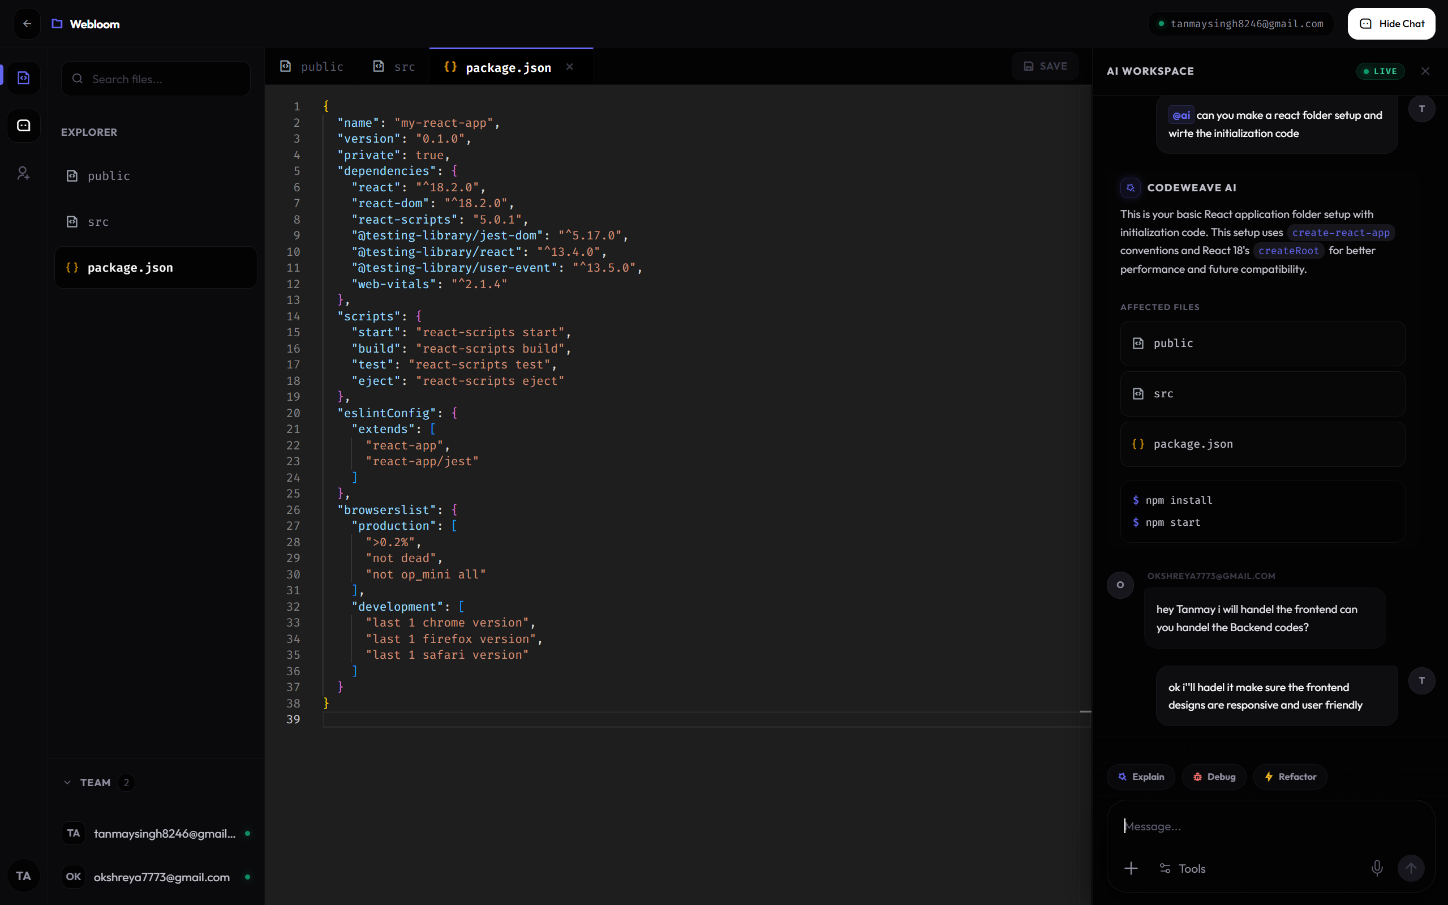
Task: Click the "dependencies" key on line 5
Action: tap(386, 171)
